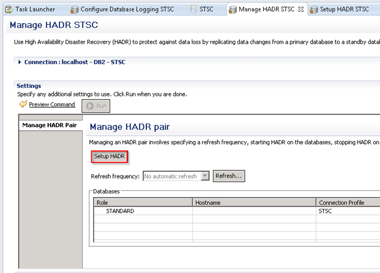Click the Setup HADR STSC tab database icon
The image size is (380, 273).
pyautogui.click(x=314, y=10)
